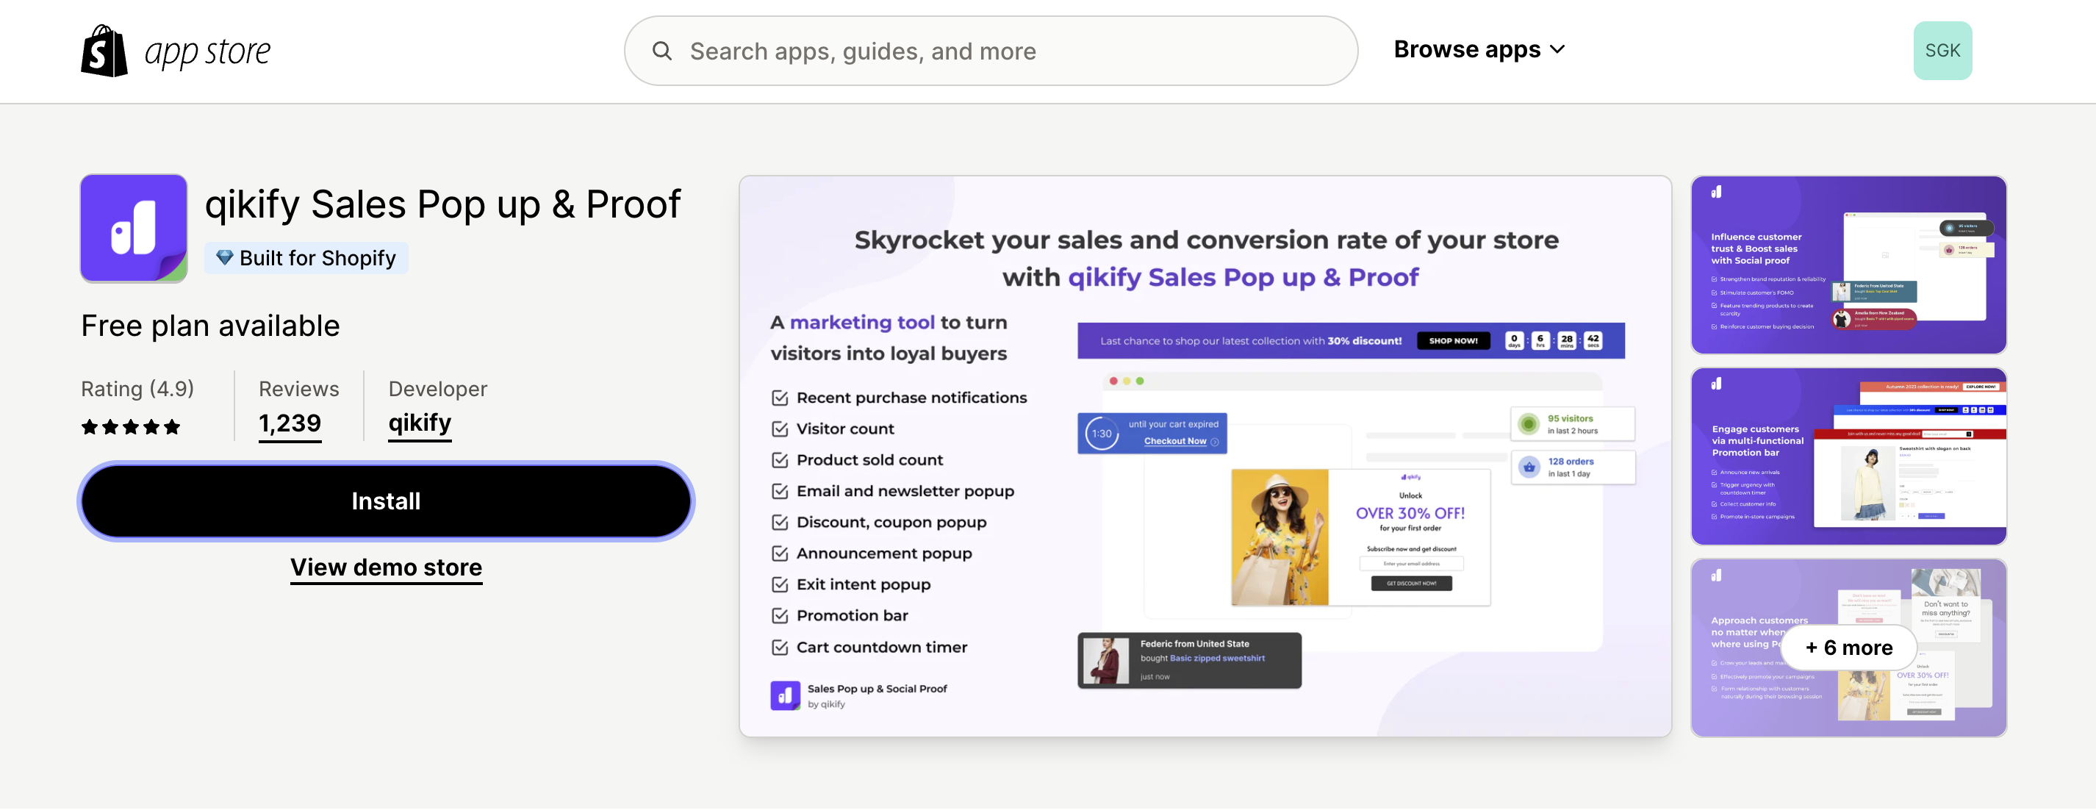Click the qikify app icon
Screen dimensions: 2096x810
(134, 229)
